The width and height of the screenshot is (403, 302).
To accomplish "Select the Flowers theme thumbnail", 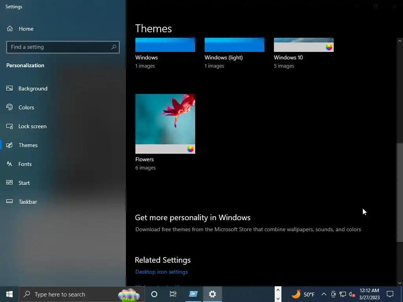I will [165, 124].
